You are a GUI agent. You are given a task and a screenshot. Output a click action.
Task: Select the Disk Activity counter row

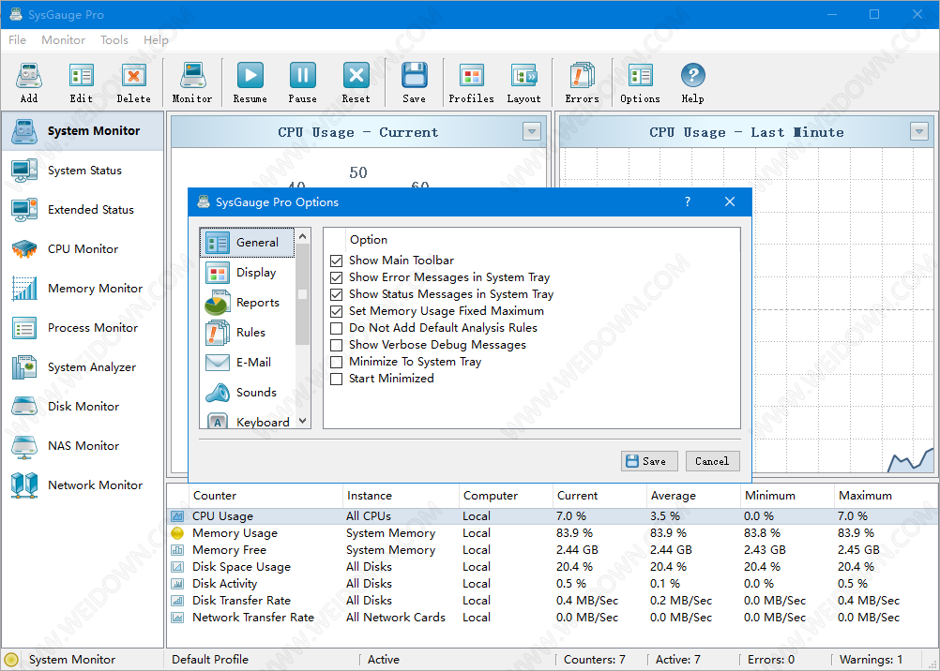pos(553,584)
